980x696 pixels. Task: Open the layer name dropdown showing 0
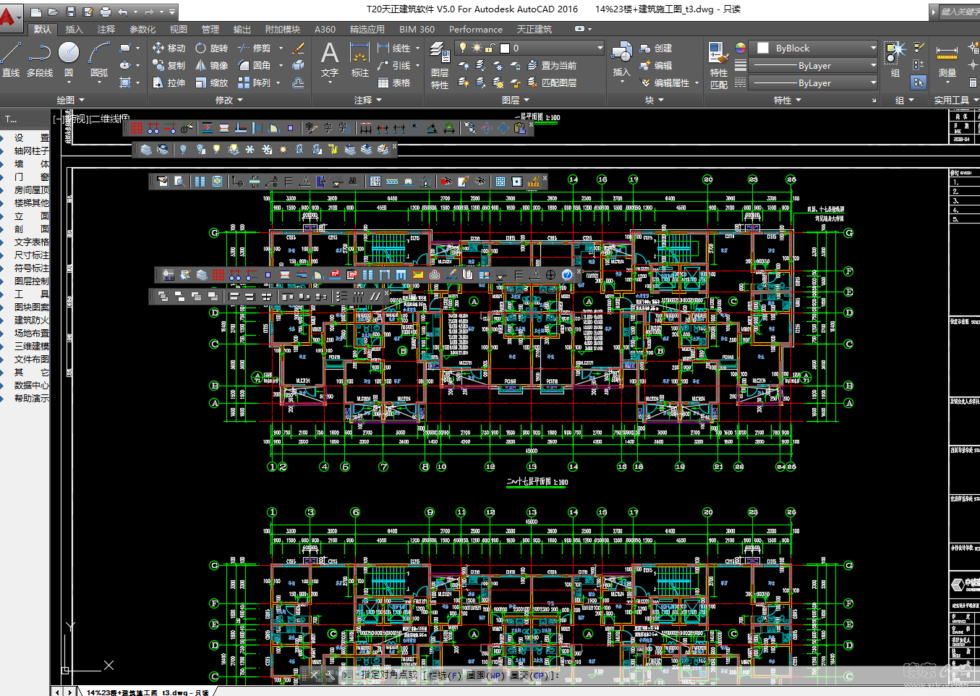529,48
